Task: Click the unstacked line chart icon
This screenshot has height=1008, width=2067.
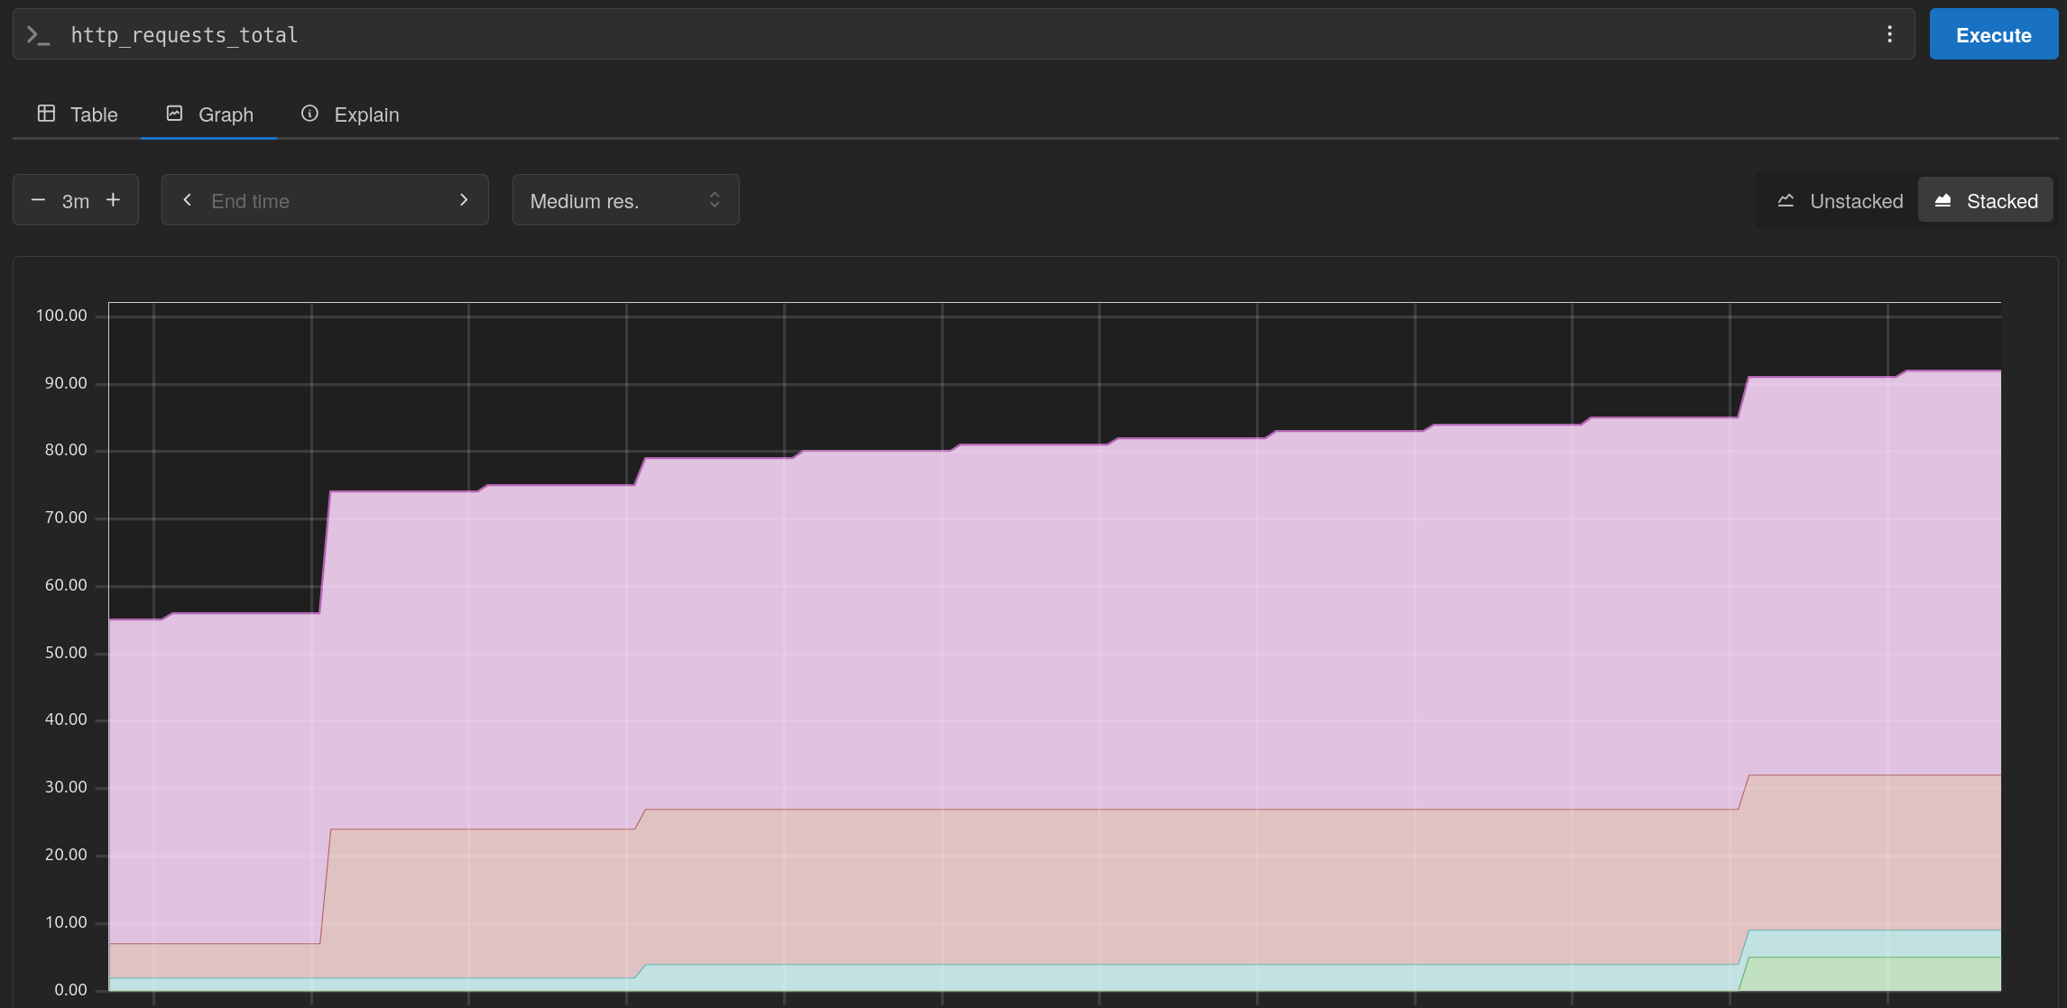Action: 1786,200
